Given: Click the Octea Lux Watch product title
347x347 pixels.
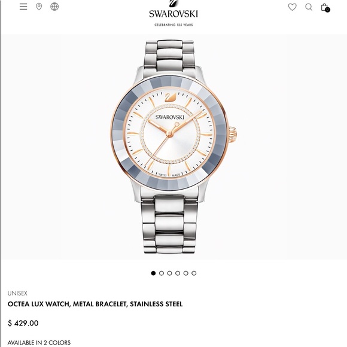Looking at the screenshot, I should [x=95, y=304].
